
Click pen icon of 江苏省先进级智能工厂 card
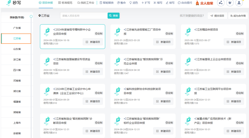(x=117, y=32)
